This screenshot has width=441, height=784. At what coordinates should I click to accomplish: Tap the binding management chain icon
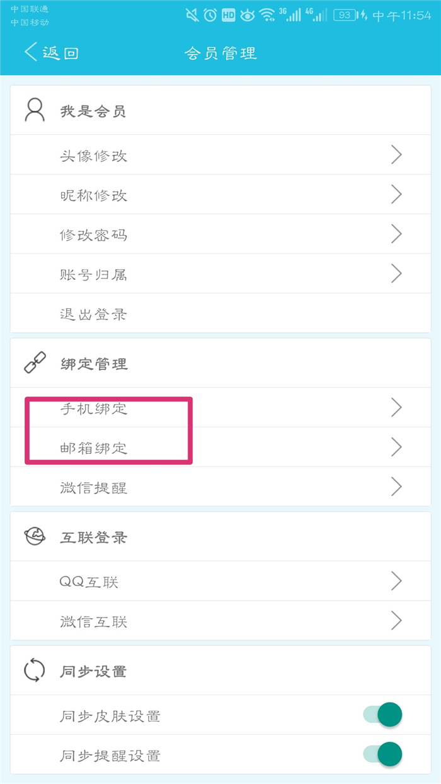(35, 364)
